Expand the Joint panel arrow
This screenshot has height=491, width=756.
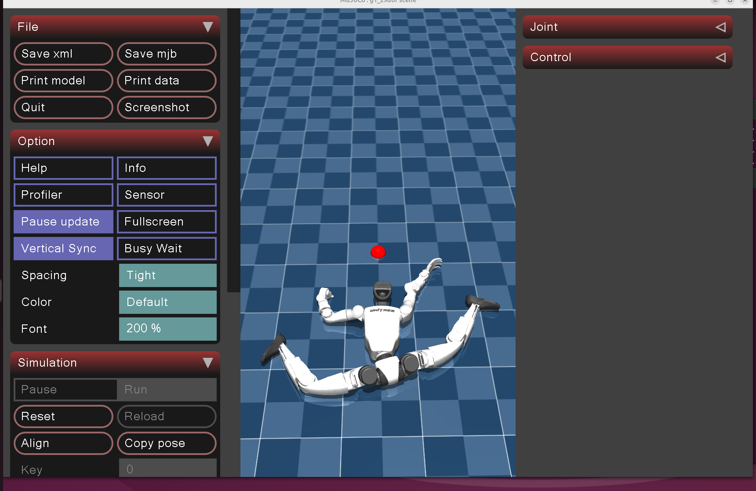pos(720,27)
